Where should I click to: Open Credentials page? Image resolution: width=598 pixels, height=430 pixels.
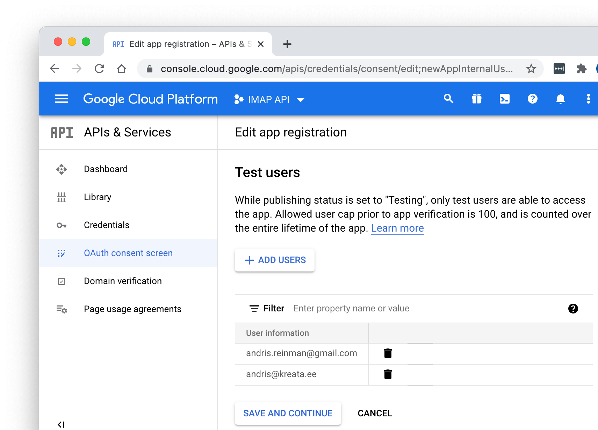pyautogui.click(x=128, y=225)
